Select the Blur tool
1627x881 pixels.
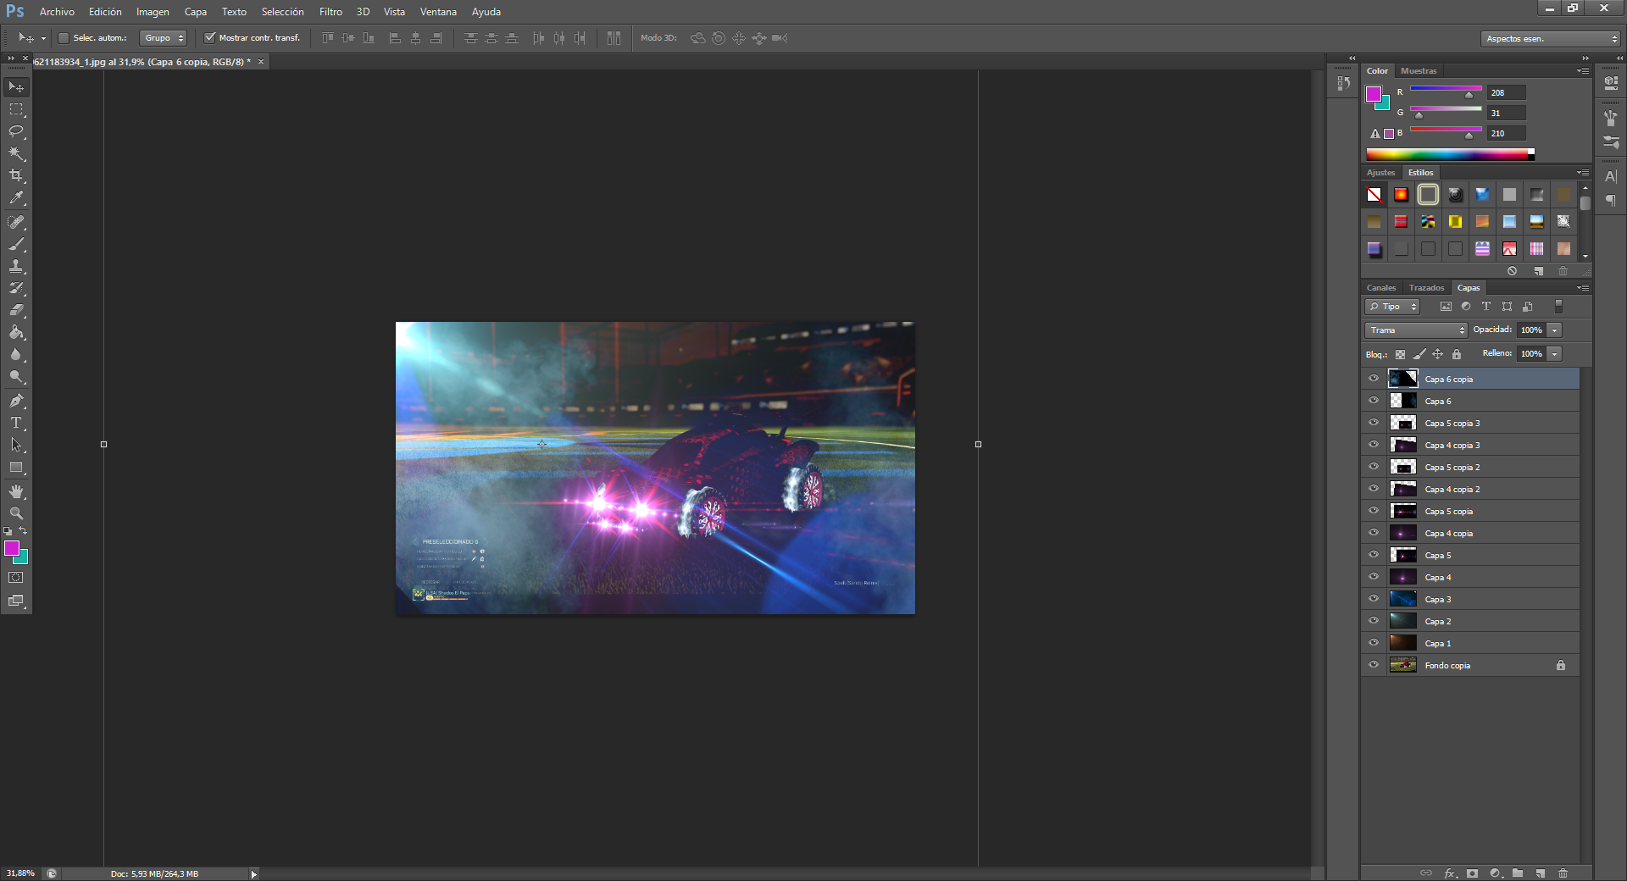pos(16,354)
